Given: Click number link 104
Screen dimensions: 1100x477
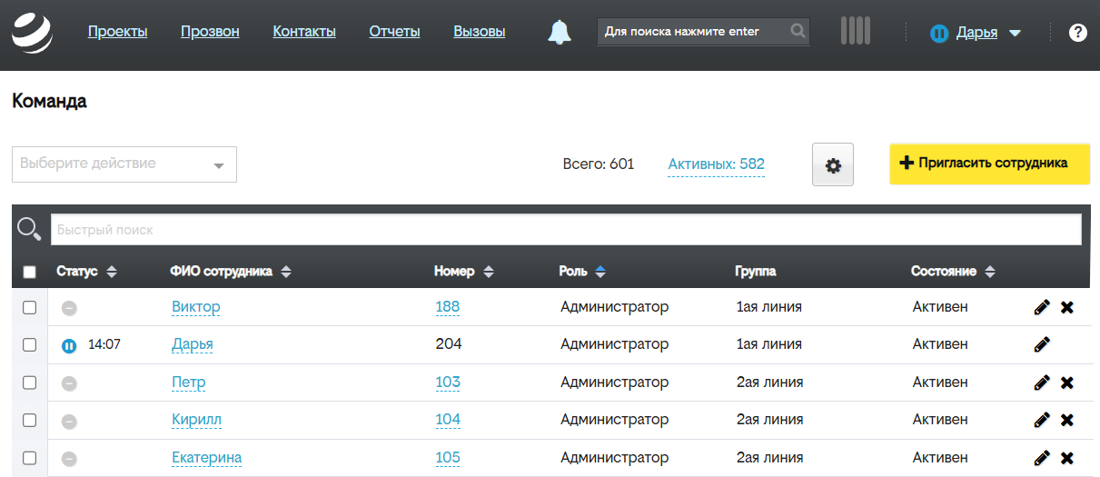Looking at the screenshot, I should (x=448, y=420).
